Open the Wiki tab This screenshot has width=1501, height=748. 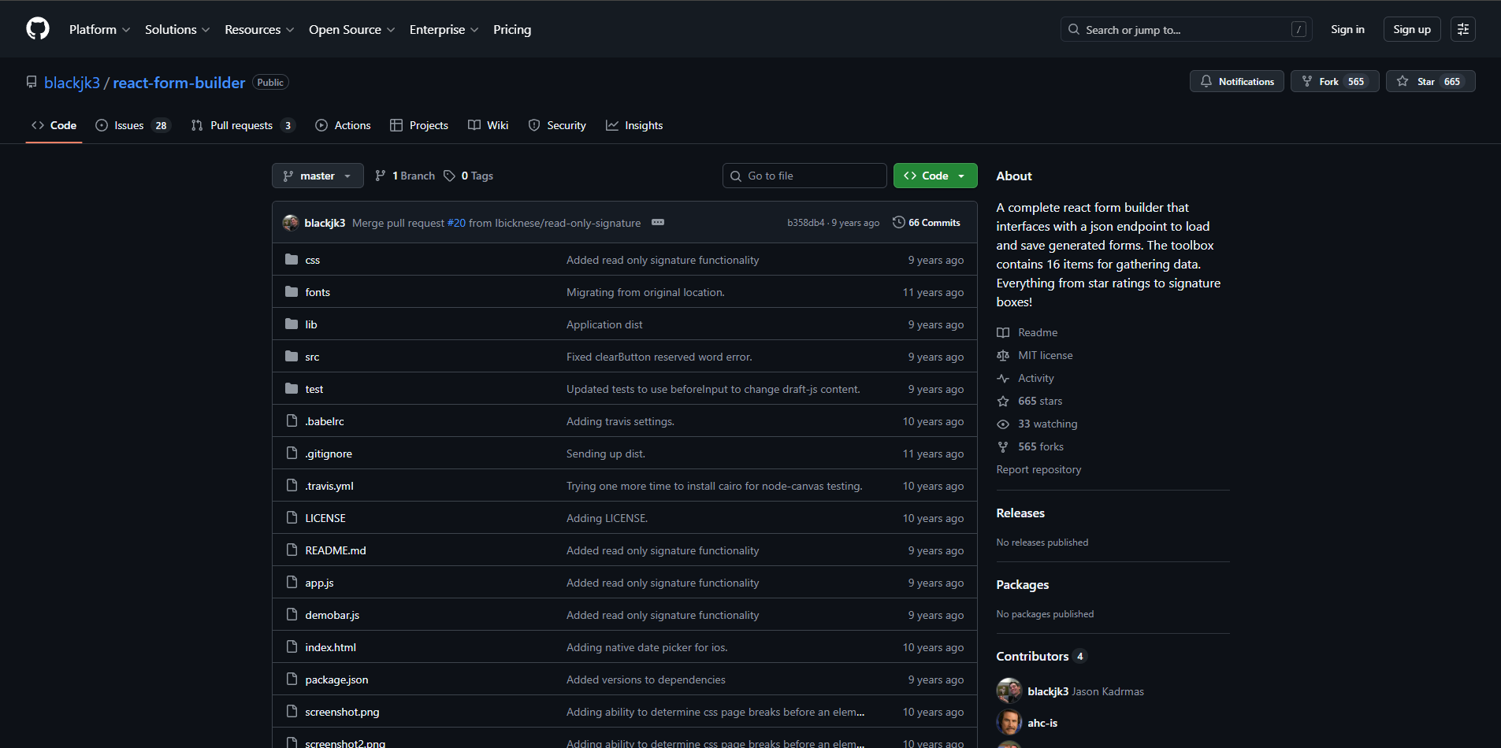(488, 125)
